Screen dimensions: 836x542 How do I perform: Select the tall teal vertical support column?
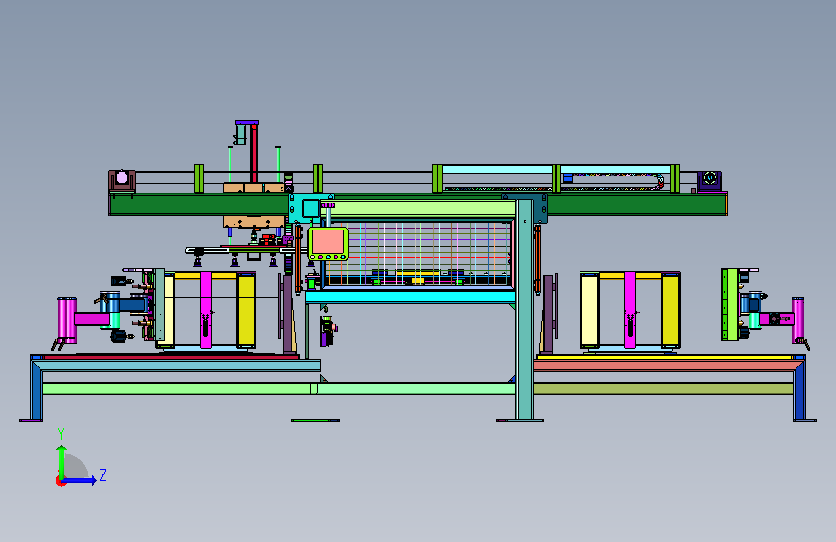[x=525, y=310]
